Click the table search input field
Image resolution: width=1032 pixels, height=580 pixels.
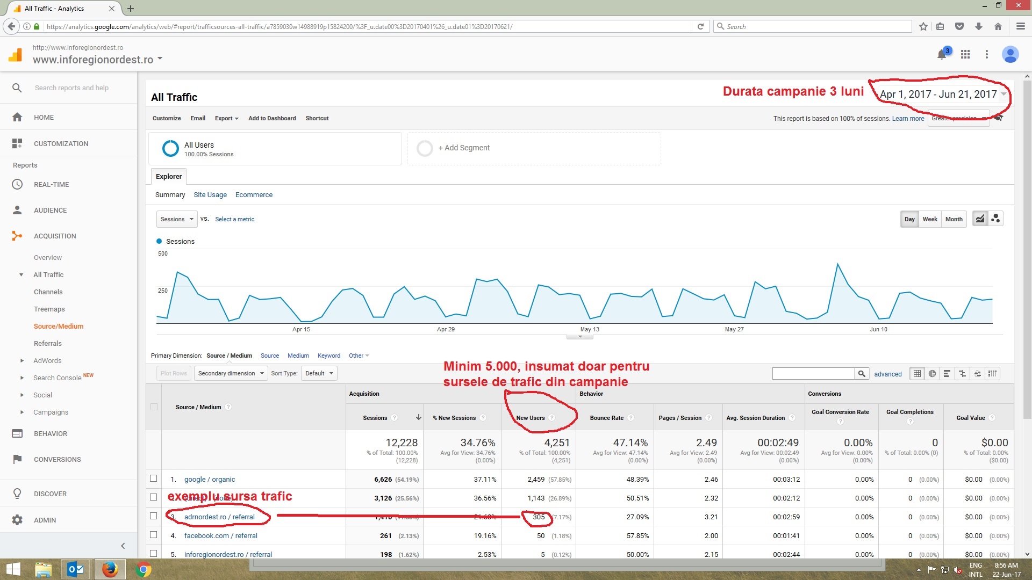point(813,374)
